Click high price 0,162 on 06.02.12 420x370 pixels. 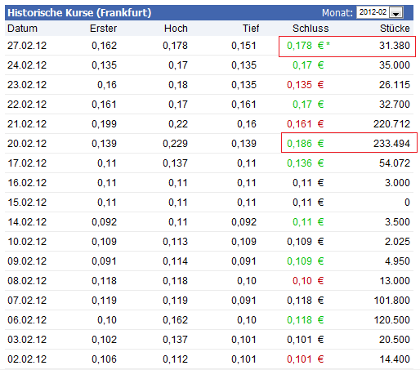tap(175, 320)
